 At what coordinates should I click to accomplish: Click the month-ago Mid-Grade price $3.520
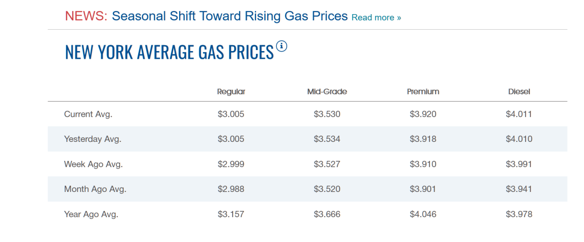(x=327, y=189)
